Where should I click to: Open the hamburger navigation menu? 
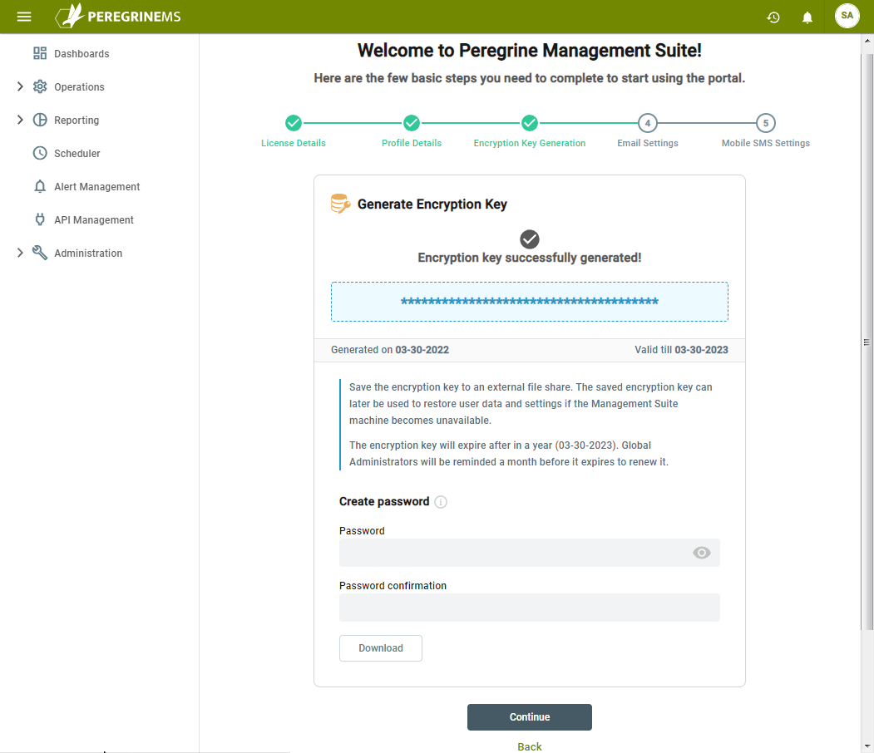(x=24, y=17)
